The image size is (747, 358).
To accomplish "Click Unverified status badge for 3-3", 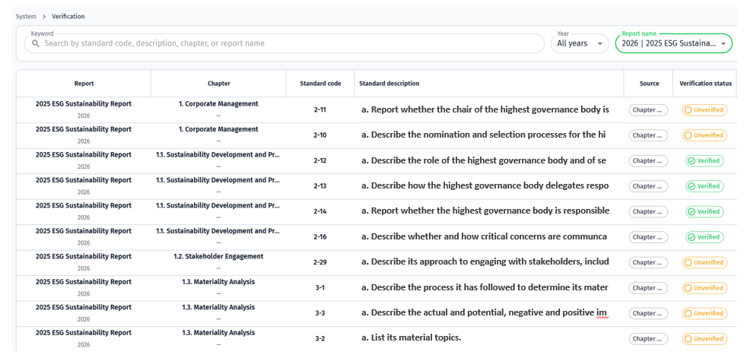I will coord(704,313).
